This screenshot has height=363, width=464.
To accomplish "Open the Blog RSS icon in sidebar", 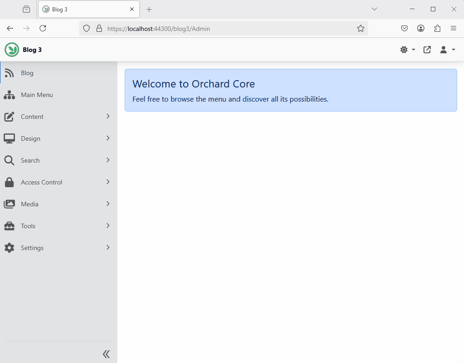I will coord(9,73).
